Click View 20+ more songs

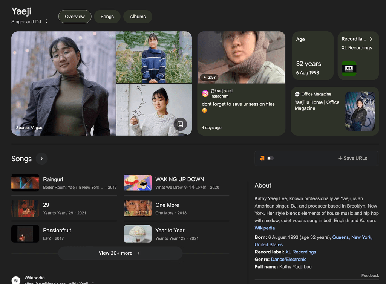coord(120,253)
